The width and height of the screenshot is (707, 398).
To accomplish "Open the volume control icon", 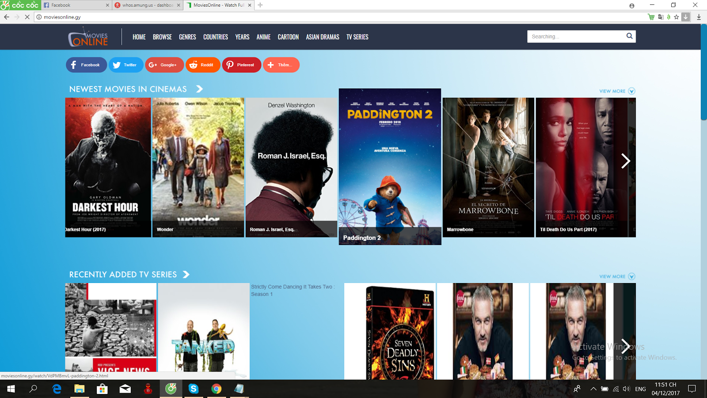I will [626, 389].
